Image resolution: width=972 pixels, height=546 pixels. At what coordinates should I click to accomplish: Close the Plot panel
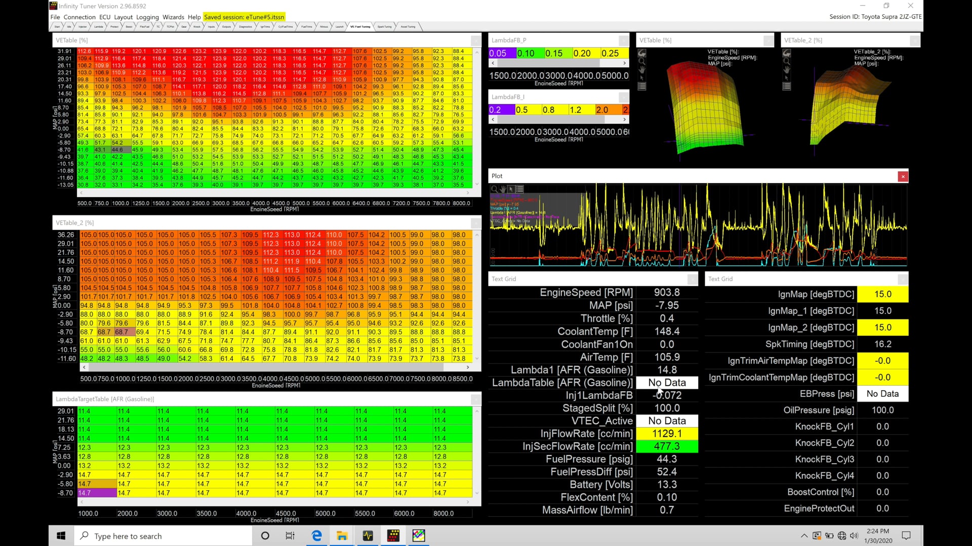coord(903,176)
